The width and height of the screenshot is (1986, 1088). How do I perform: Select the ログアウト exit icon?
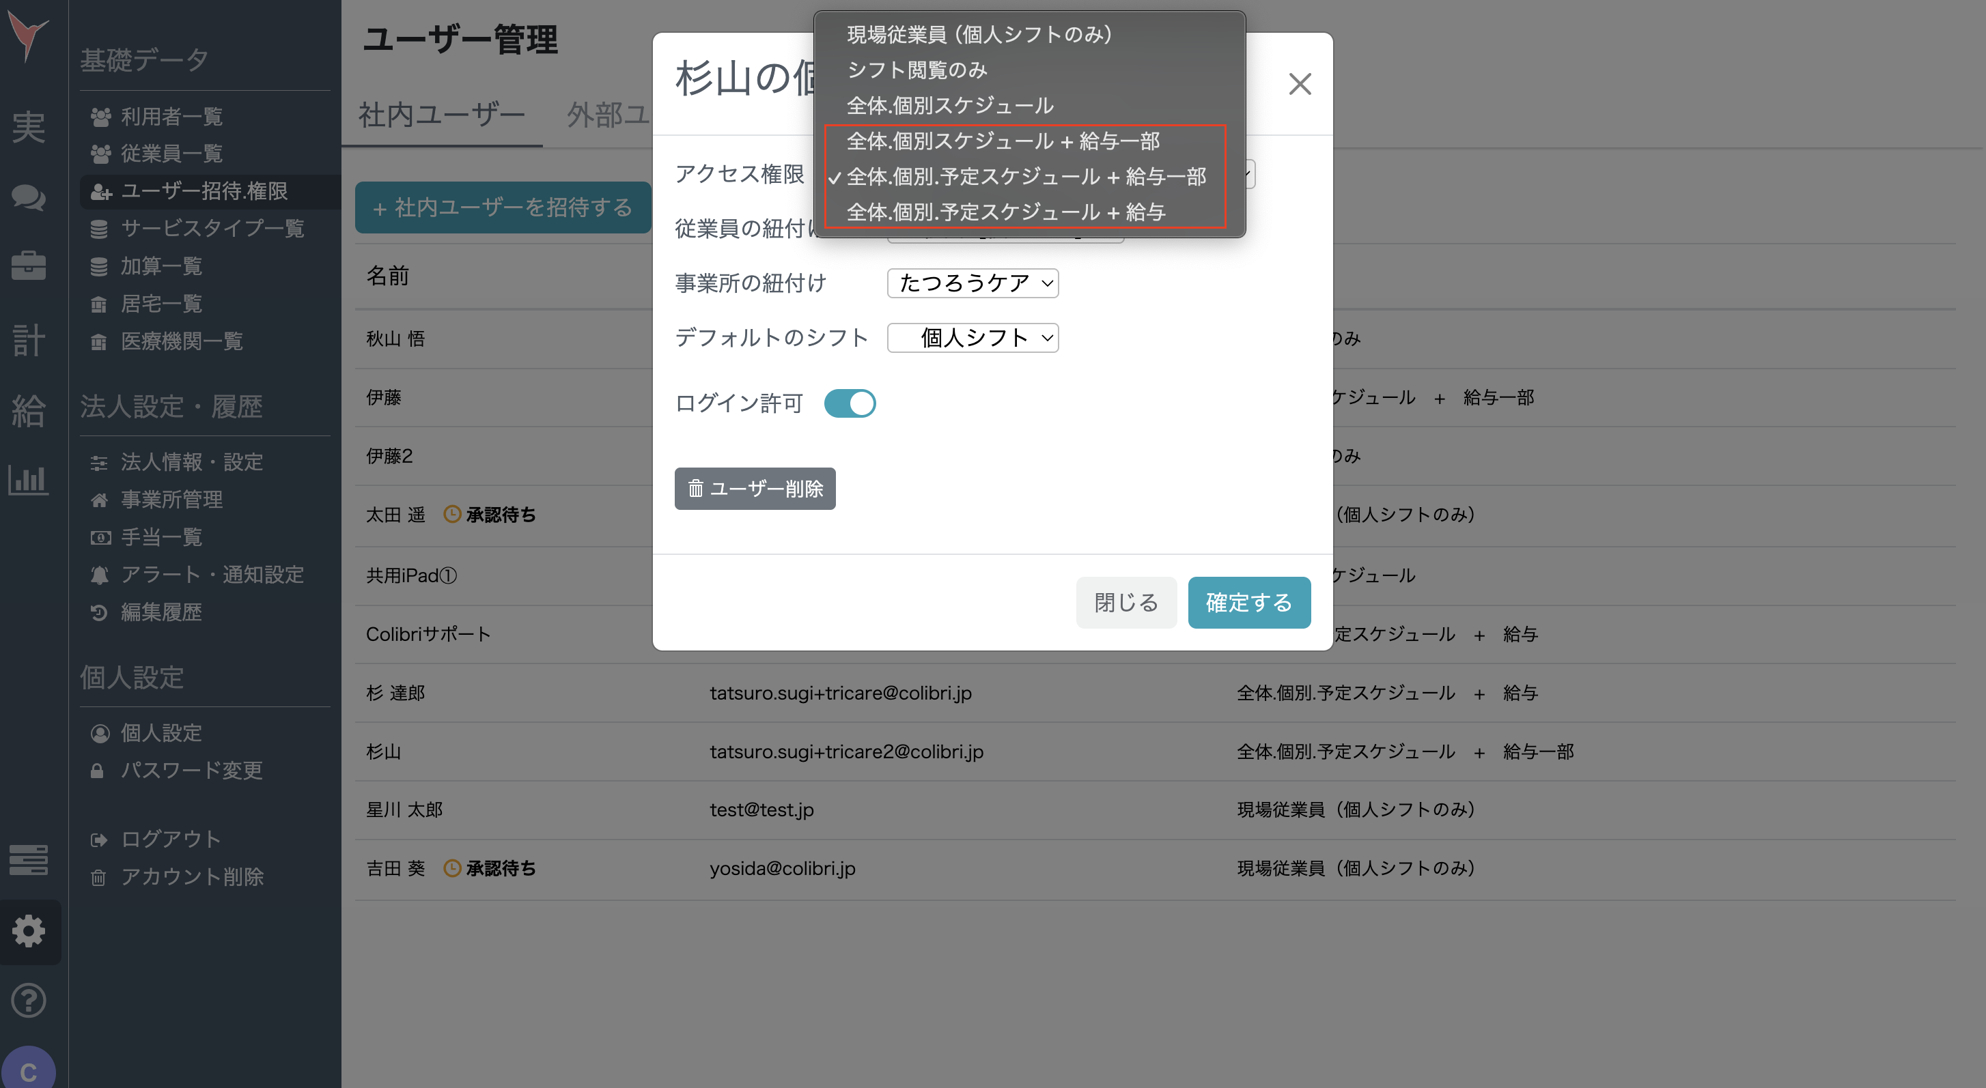(100, 838)
